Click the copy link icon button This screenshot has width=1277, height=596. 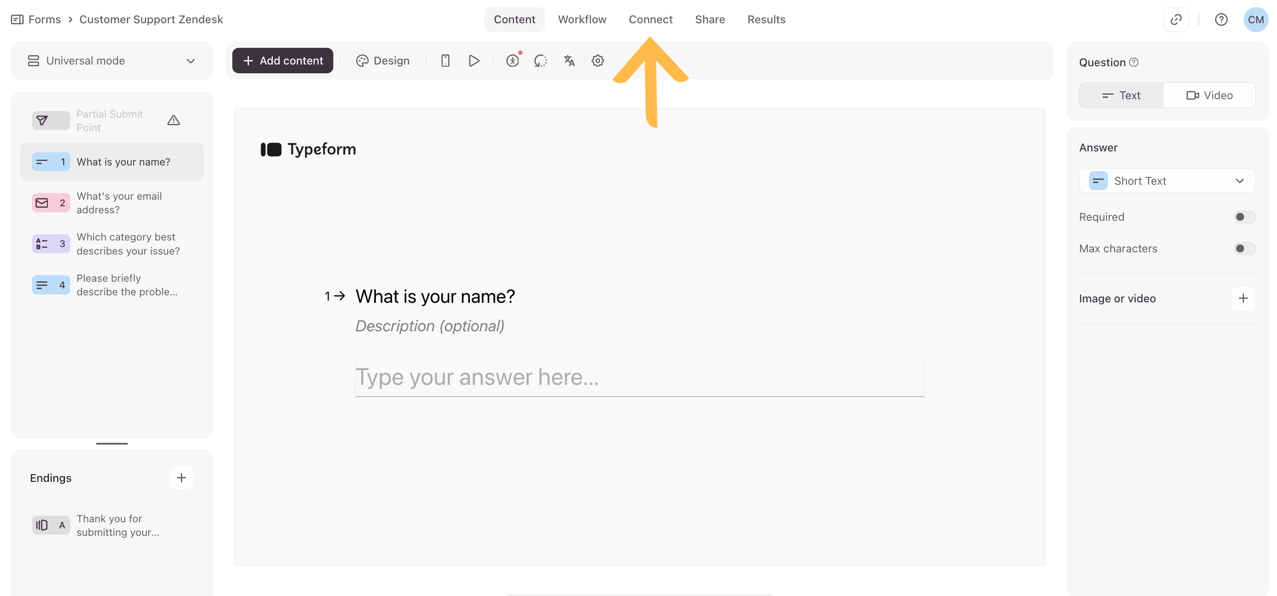click(1176, 19)
